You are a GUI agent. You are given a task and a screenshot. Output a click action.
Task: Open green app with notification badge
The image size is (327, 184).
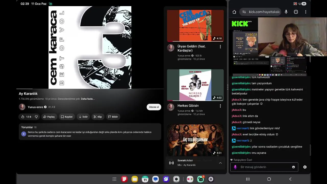pos(201,179)
